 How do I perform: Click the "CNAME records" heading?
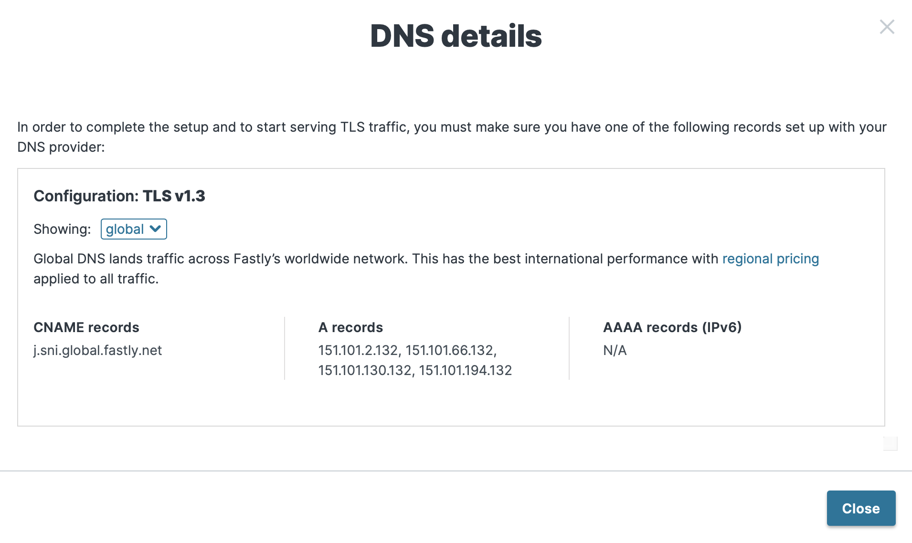pos(86,327)
